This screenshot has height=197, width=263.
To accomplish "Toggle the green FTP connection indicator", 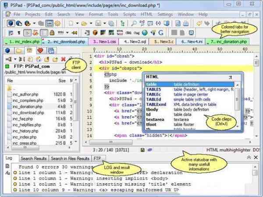I will pos(7,67).
